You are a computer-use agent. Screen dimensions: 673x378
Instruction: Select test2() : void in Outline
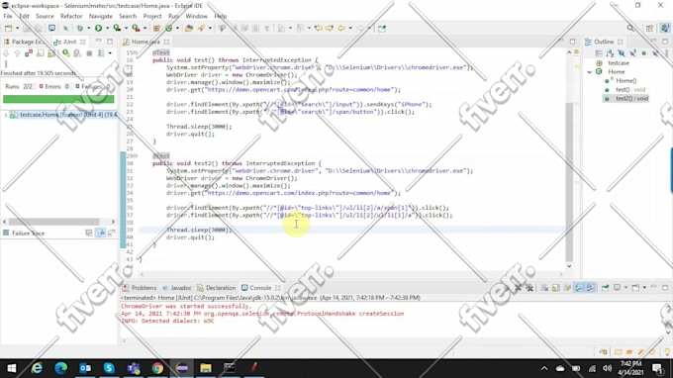coord(631,99)
